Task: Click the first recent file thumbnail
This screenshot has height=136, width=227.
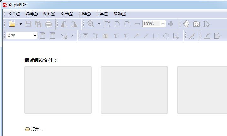Action: (x=58, y=90)
